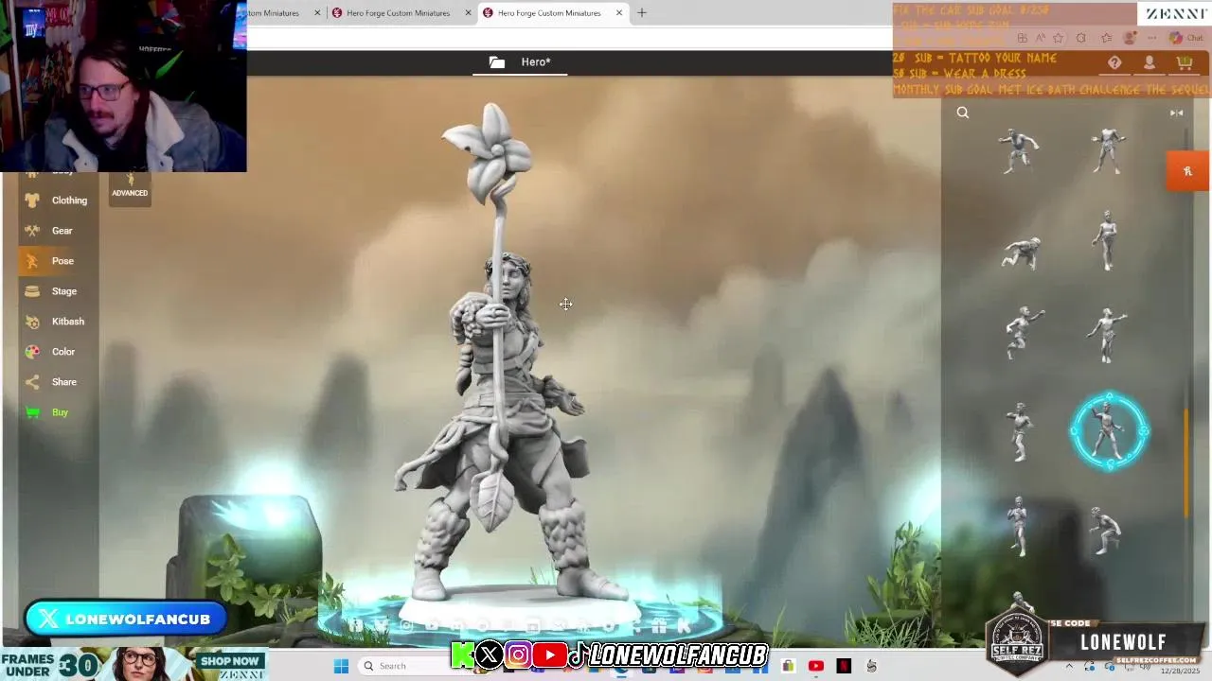Image resolution: width=1212 pixels, height=681 pixels.
Task: Open the YouTube taskbar icon
Action: coord(816,666)
